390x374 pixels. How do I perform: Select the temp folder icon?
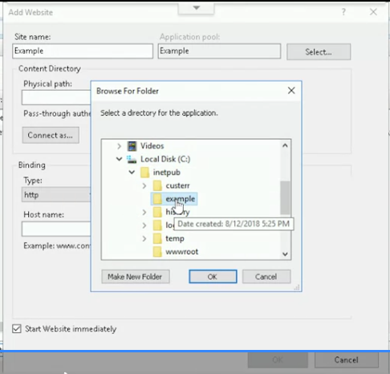tap(157, 238)
